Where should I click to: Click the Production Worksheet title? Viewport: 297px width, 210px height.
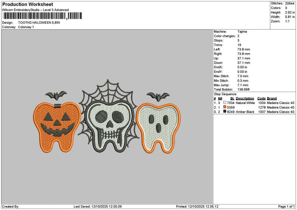point(28,4)
